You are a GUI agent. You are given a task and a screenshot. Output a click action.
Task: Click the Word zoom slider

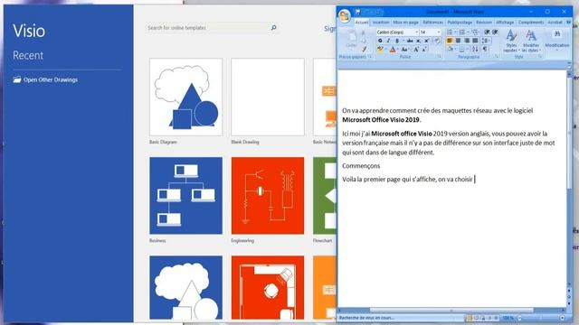click(540, 318)
